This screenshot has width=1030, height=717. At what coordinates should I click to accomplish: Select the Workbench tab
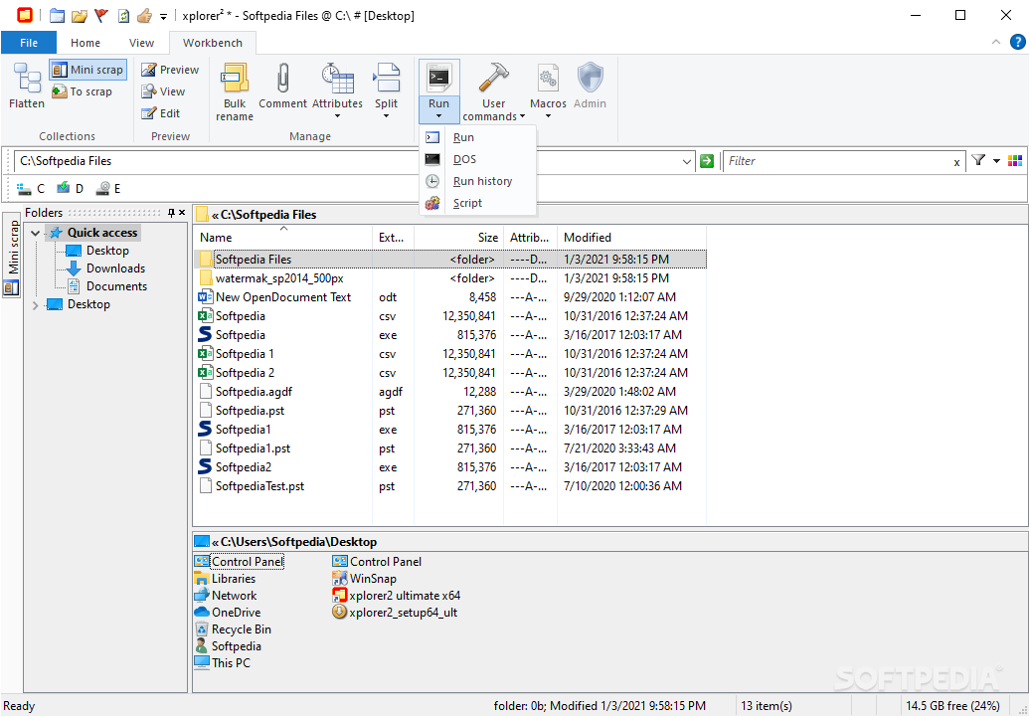pos(212,43)
